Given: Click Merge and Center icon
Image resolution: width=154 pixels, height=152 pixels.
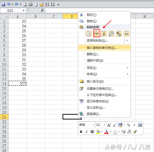Looking at the screenshot, I should [140, 125].
